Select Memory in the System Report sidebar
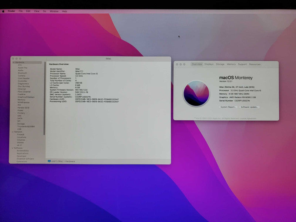296x222 pixels. [x=21, y=100]
